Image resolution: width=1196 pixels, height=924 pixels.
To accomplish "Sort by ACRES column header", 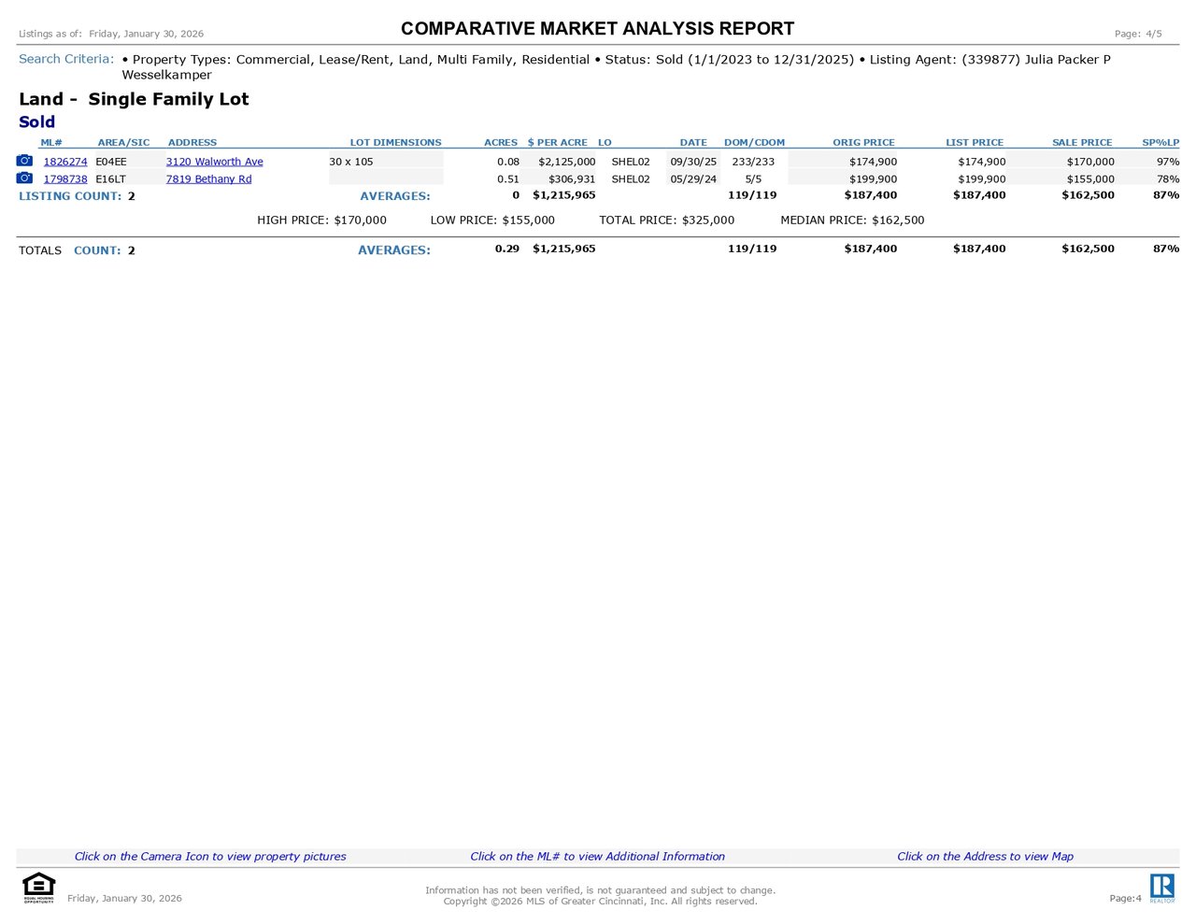I will click(x=501, y=142).
